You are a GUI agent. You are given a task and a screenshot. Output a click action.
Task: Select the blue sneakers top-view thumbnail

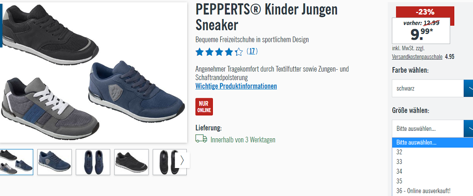point(93,162)
